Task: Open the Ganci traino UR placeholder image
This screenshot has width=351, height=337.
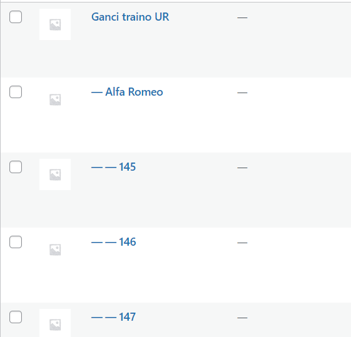Action: [x=55, y=24]
